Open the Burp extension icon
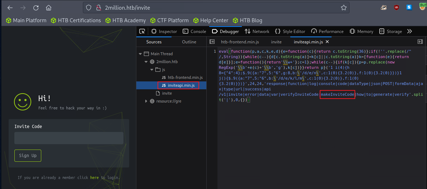Viewport: 427px width, 189px height. point(422,6)
